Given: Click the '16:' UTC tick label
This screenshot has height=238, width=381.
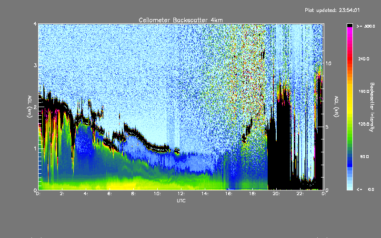Looking at the screenshot, I should (229, 194).
